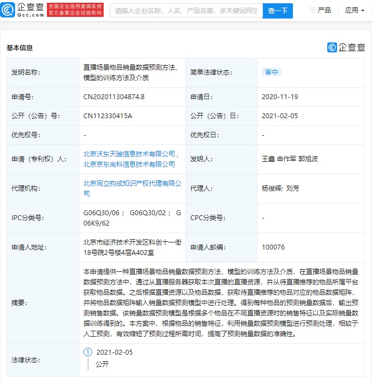Focus the company name search input box
The image size is (372, 383).
click(x=186, y=10)
